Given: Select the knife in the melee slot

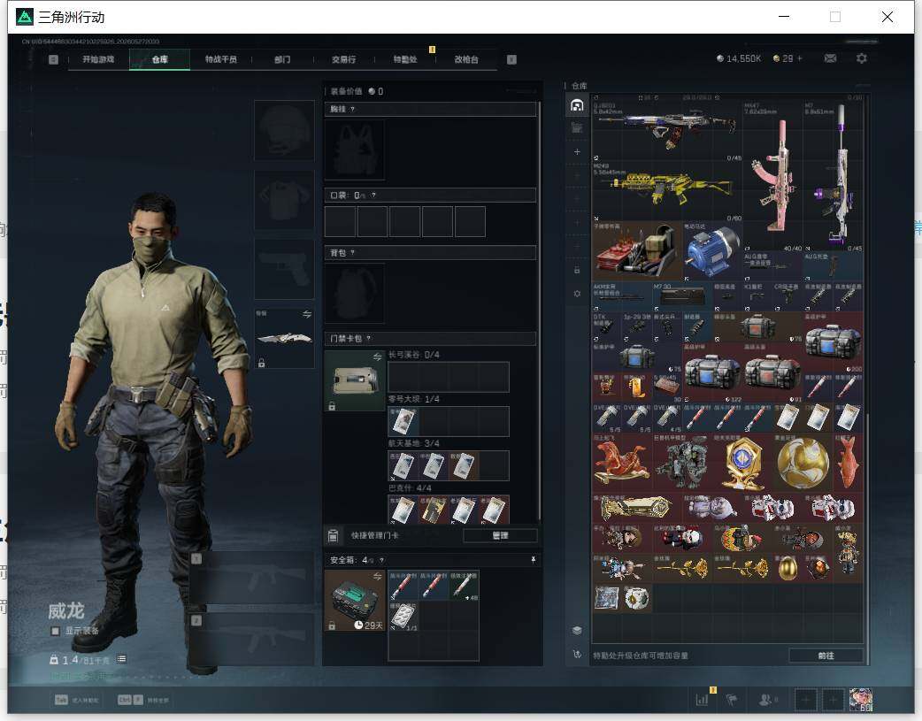Looking at the screenshot, I should [x=285, y=338].
